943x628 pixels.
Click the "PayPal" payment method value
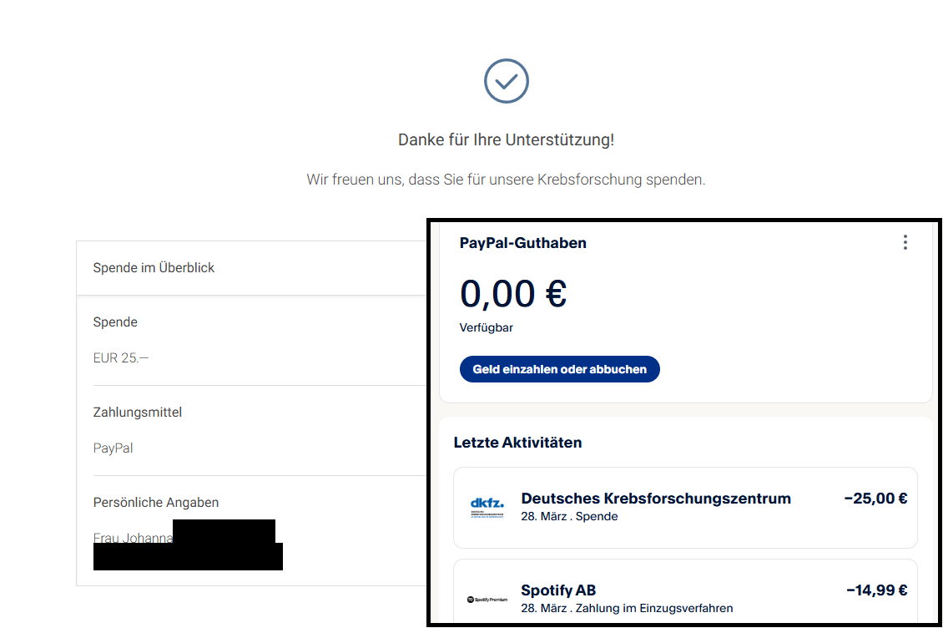(113, 448)
